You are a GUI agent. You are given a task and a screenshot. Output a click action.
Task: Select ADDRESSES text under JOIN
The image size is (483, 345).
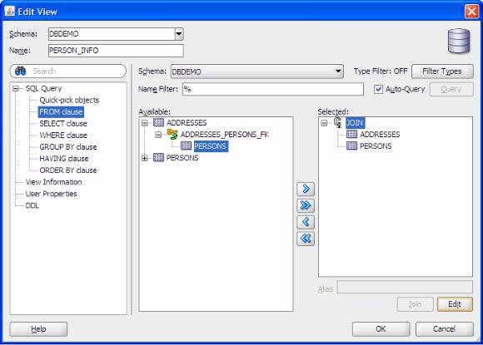pyautogui.click(x=380, y=135)
